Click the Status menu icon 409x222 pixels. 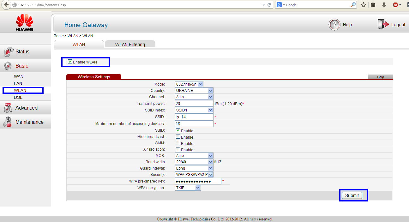click(x=8, y=51)
